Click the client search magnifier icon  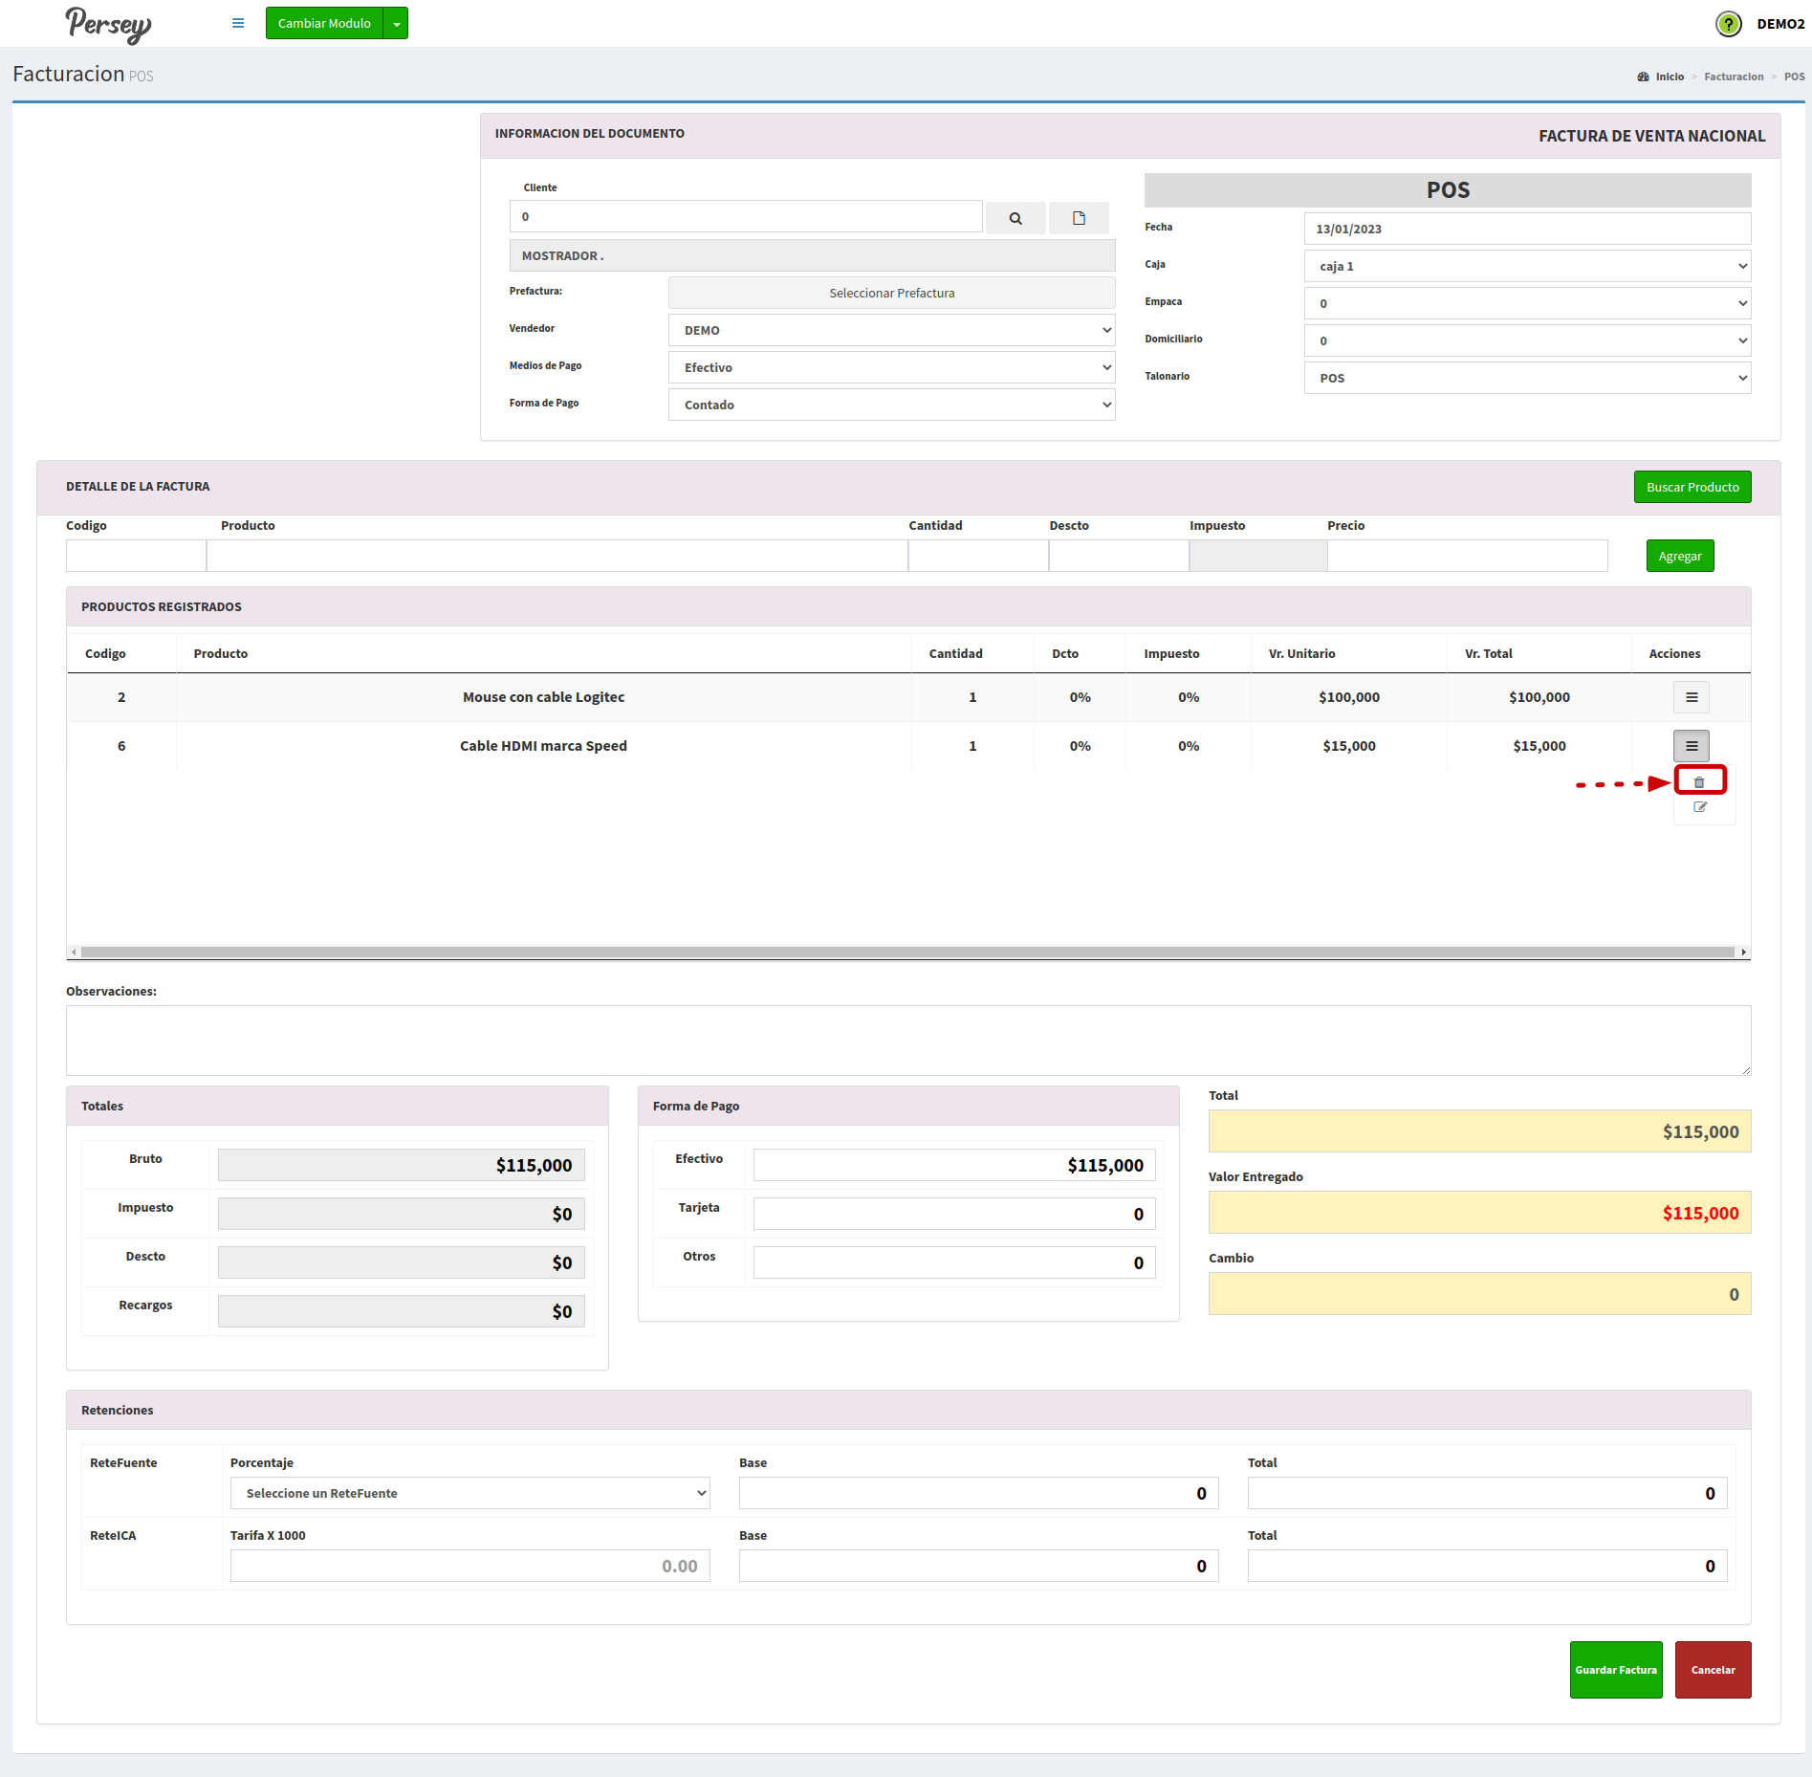coord(1015,218)
